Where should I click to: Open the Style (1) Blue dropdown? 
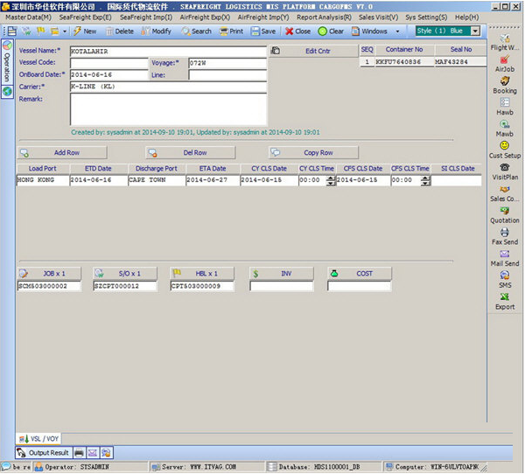pyautogui.click(x=475, y=31)
